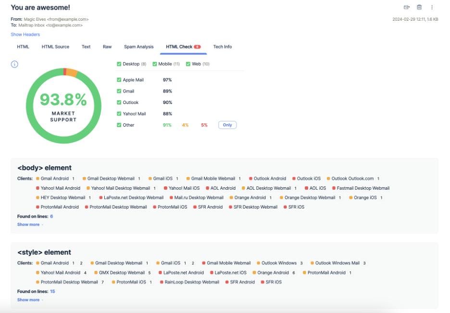
Task: Click the info icon beside the support chart
Action: click(14, 65)
